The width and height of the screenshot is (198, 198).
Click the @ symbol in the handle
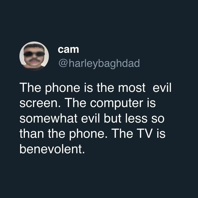(x=63, y=64)
